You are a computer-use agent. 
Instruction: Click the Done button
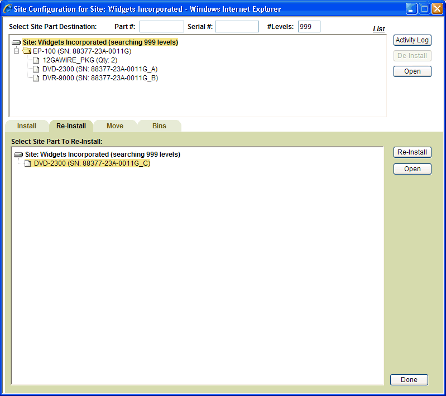tap(409, 380)
